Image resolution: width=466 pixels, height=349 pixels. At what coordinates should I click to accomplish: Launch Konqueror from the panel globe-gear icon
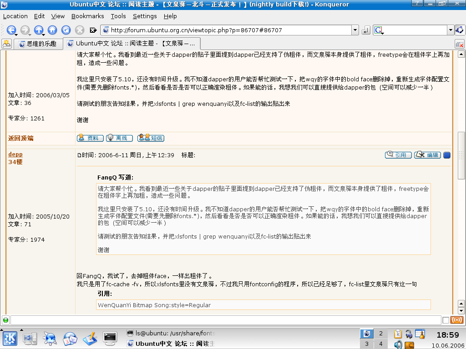tap(50, 339)
